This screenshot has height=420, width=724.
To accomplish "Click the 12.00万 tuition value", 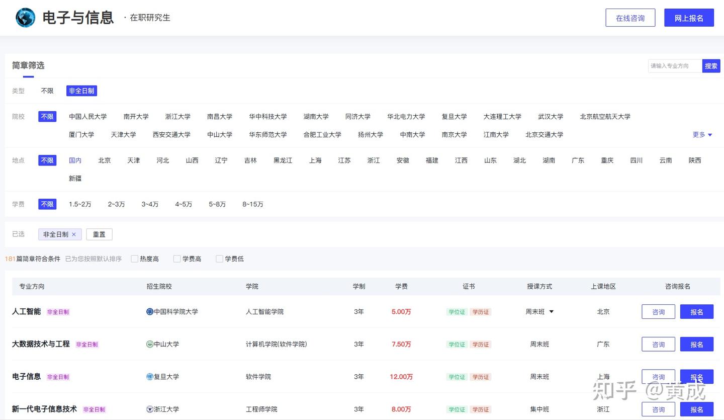I will [x=401, y=377].
